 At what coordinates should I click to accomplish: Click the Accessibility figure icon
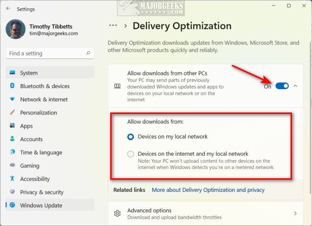click(12, 178)
